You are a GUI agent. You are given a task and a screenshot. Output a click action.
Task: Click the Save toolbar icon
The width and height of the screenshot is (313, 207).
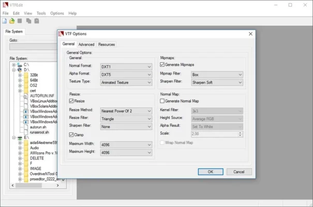point(20,21)
